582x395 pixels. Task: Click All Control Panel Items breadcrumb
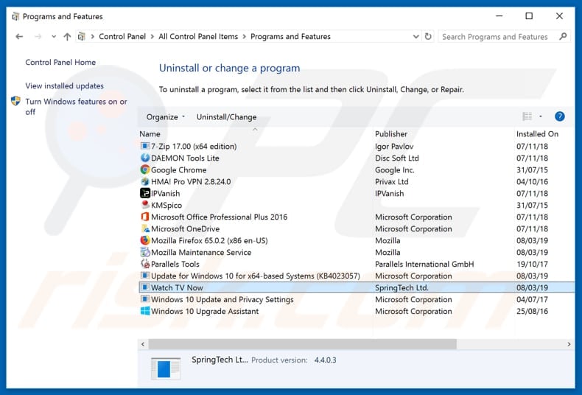(198, 36)
